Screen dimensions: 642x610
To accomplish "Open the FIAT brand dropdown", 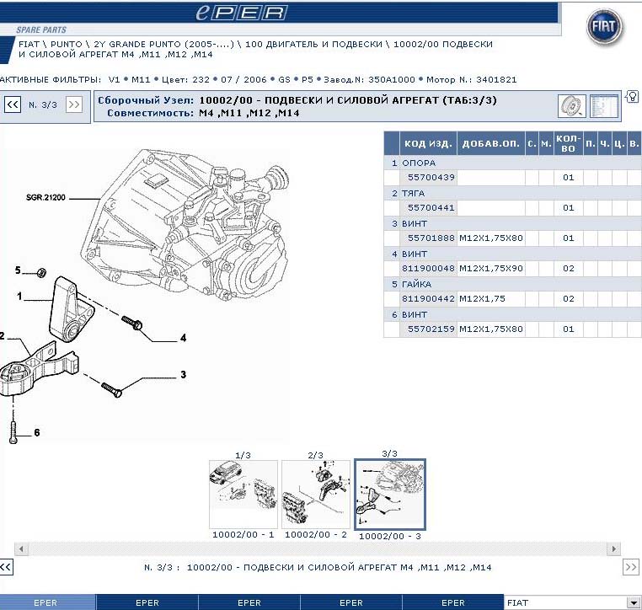I will point(633,602).
